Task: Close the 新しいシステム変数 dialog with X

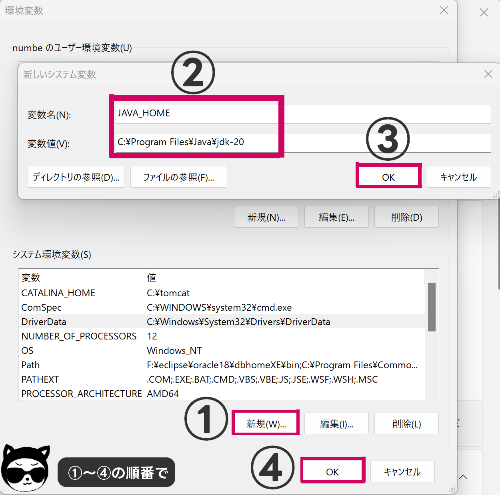Action: (488, 74)
